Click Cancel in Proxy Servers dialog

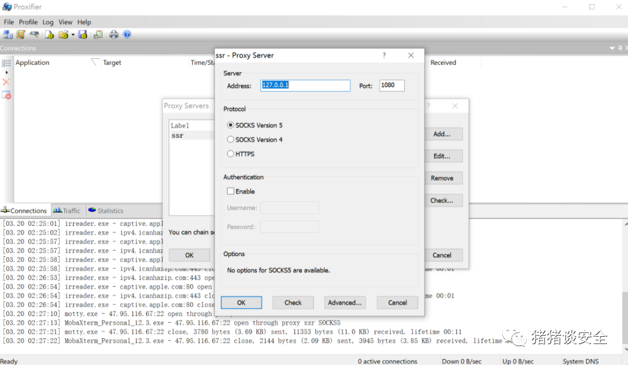[442, 255]
